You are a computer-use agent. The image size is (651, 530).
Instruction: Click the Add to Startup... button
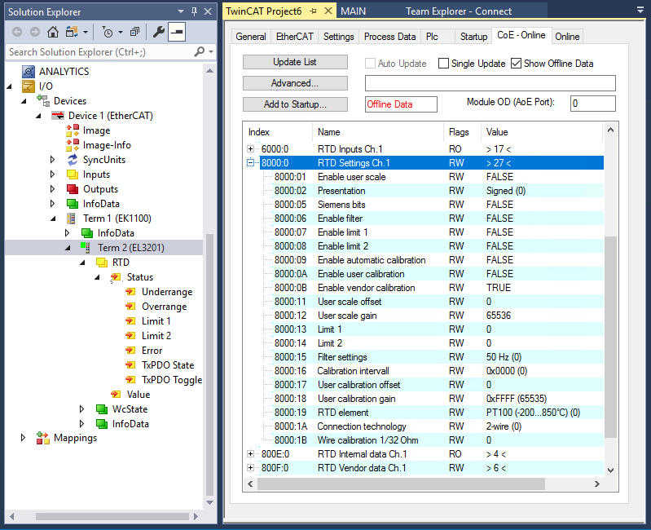tap(295, 104)
